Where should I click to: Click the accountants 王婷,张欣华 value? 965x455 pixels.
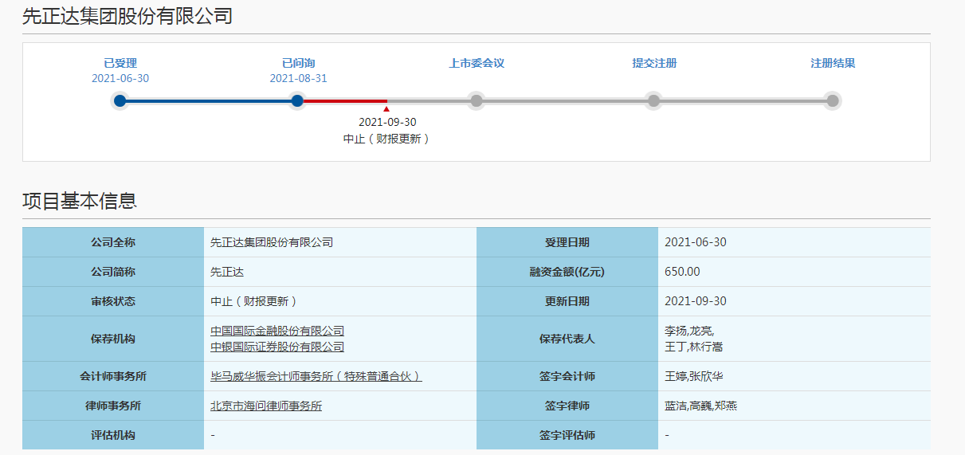694,376
